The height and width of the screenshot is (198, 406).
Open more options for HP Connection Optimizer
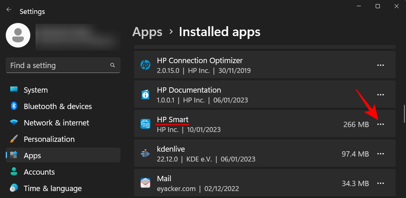click(x=381, y=65)
